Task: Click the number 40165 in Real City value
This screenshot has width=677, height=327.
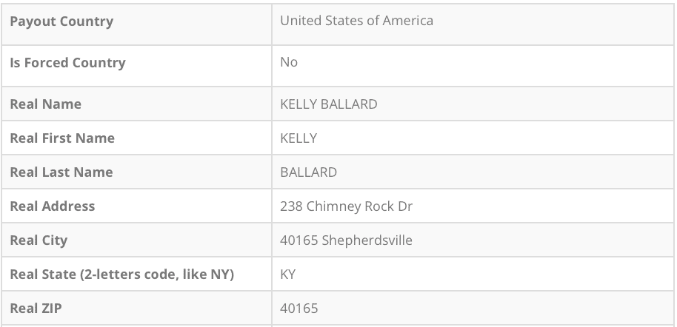Action: tap(299, 240)
